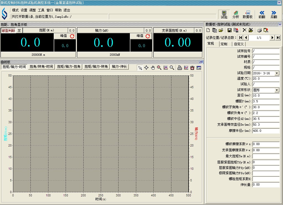The height and width of the screenshot is (205, 283).
Task: Click the print icon on the curve toolbar
Action: coord(180,67)
